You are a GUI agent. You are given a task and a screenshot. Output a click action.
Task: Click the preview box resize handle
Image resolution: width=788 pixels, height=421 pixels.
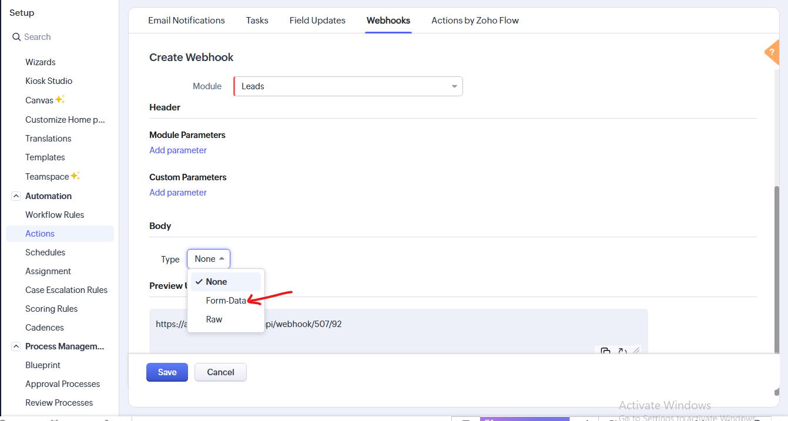[636, 351]
